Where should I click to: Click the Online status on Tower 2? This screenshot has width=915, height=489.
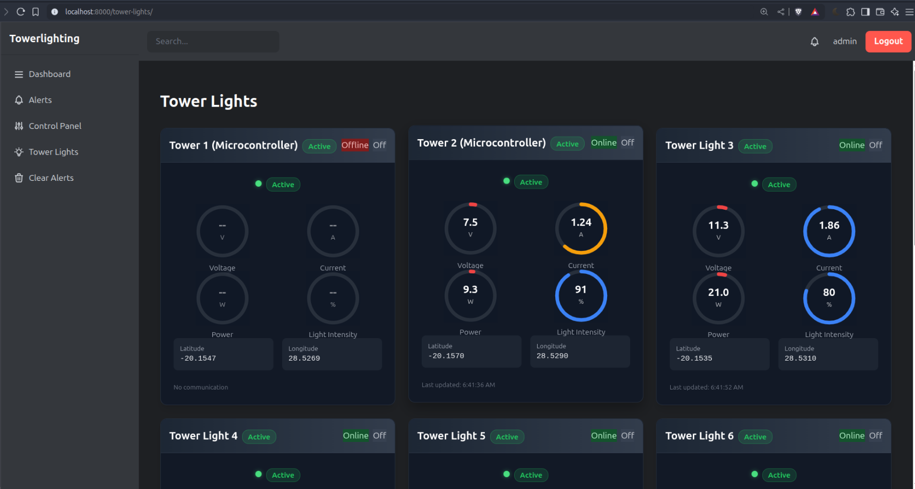click(603, 143)
